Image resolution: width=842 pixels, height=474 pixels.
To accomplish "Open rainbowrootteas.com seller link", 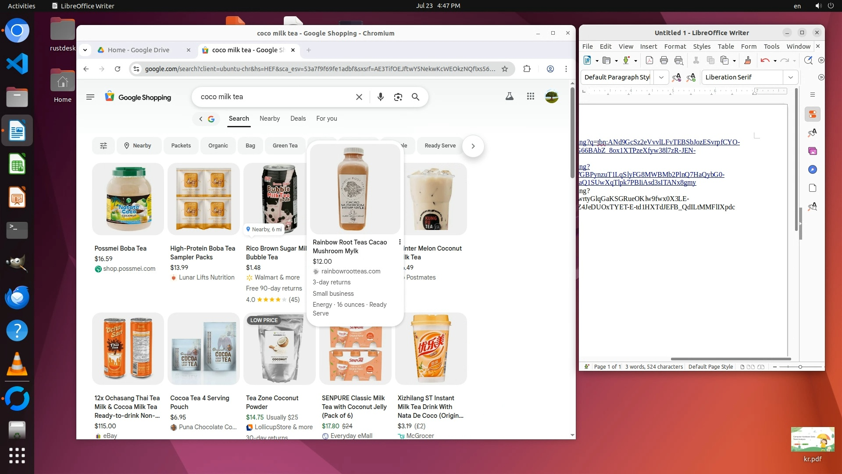I will click(350, 271).
